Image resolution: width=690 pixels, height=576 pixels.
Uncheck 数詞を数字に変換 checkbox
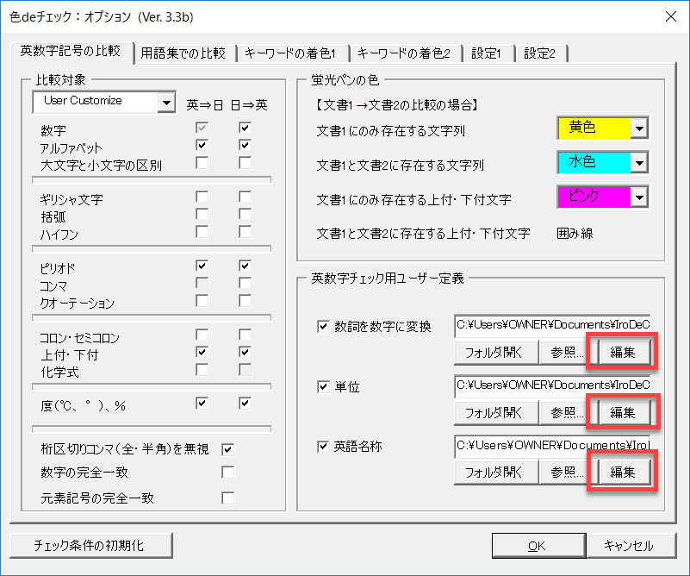coord(324,326)
